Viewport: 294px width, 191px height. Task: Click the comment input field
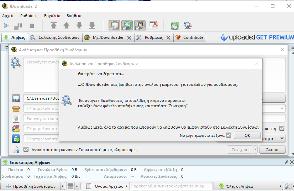point(41,119)
